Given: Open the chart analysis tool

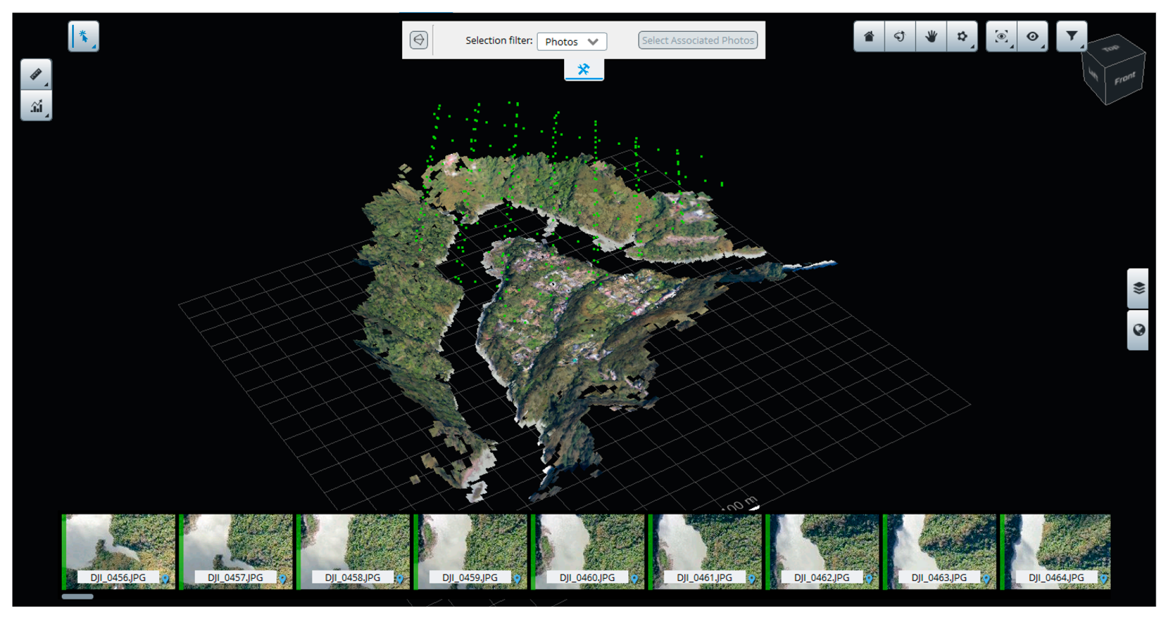Looking at the screenshot, I should click(36, 105).
